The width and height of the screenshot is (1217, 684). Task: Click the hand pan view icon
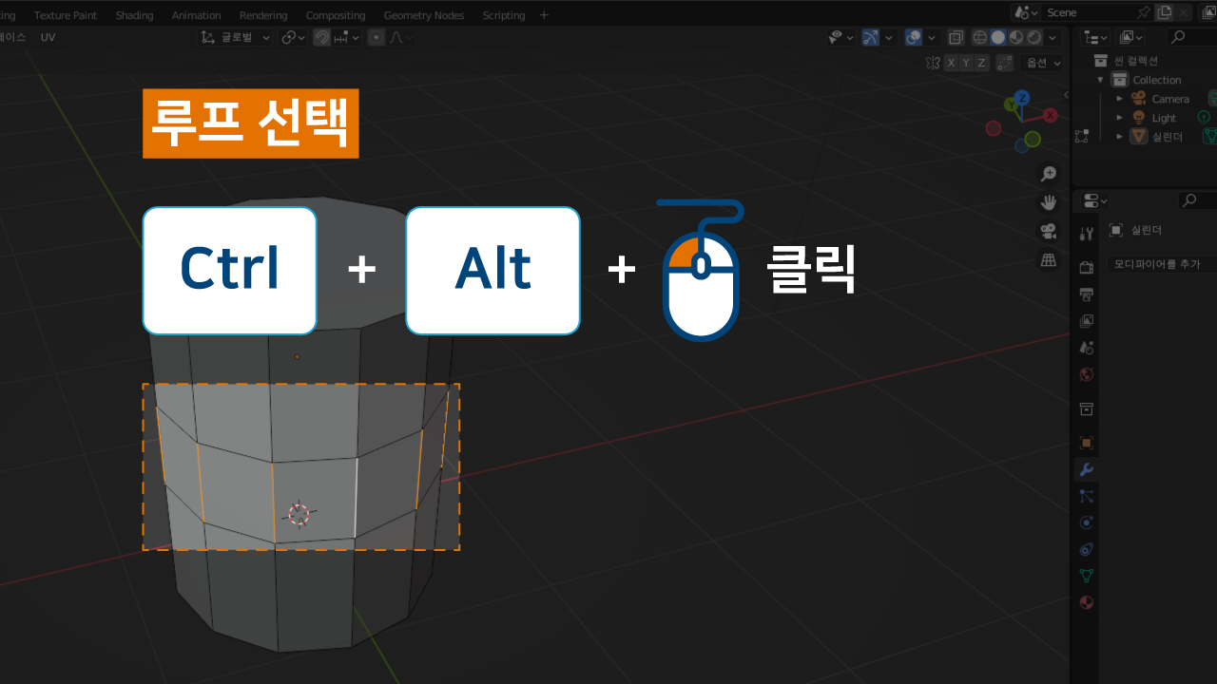click(x=1049, y=202)
